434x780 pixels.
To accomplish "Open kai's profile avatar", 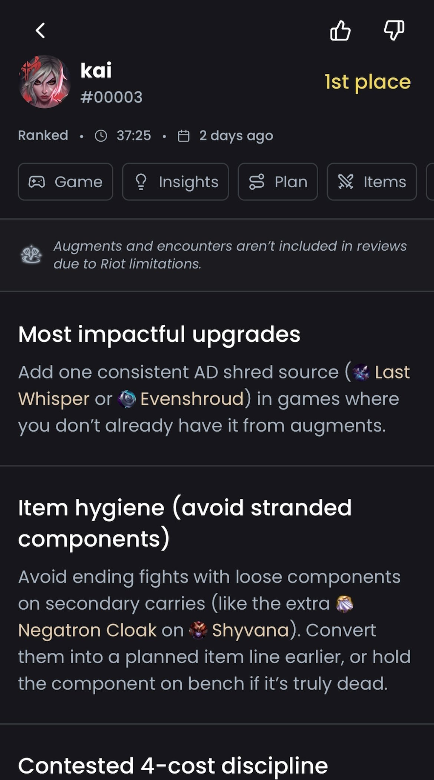I will pos(45,82).
